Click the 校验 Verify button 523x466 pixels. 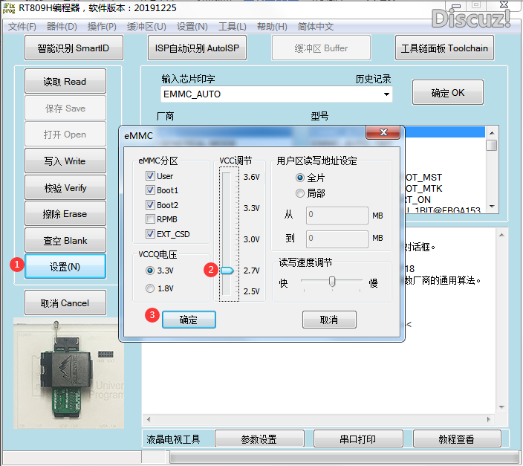(65, 187)
